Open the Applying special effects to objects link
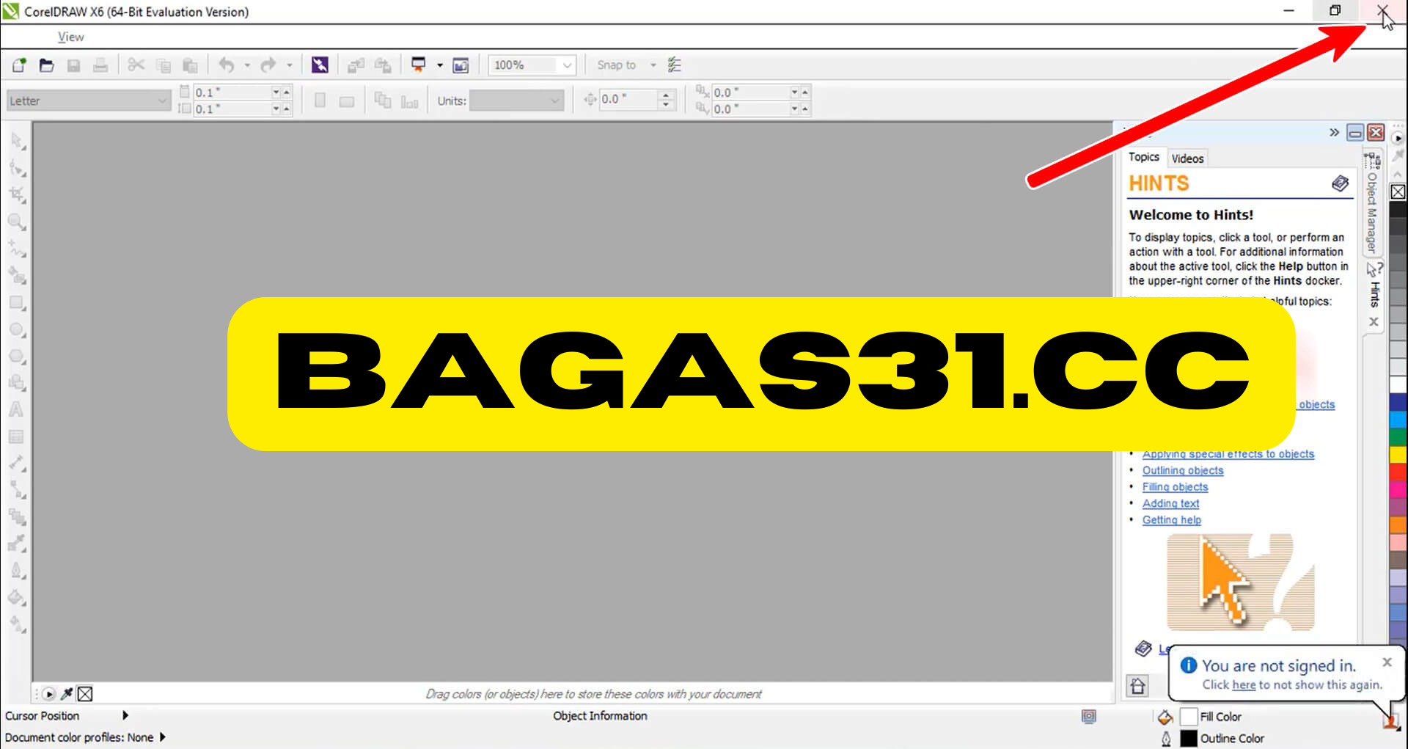 (x=1228, y=454)
